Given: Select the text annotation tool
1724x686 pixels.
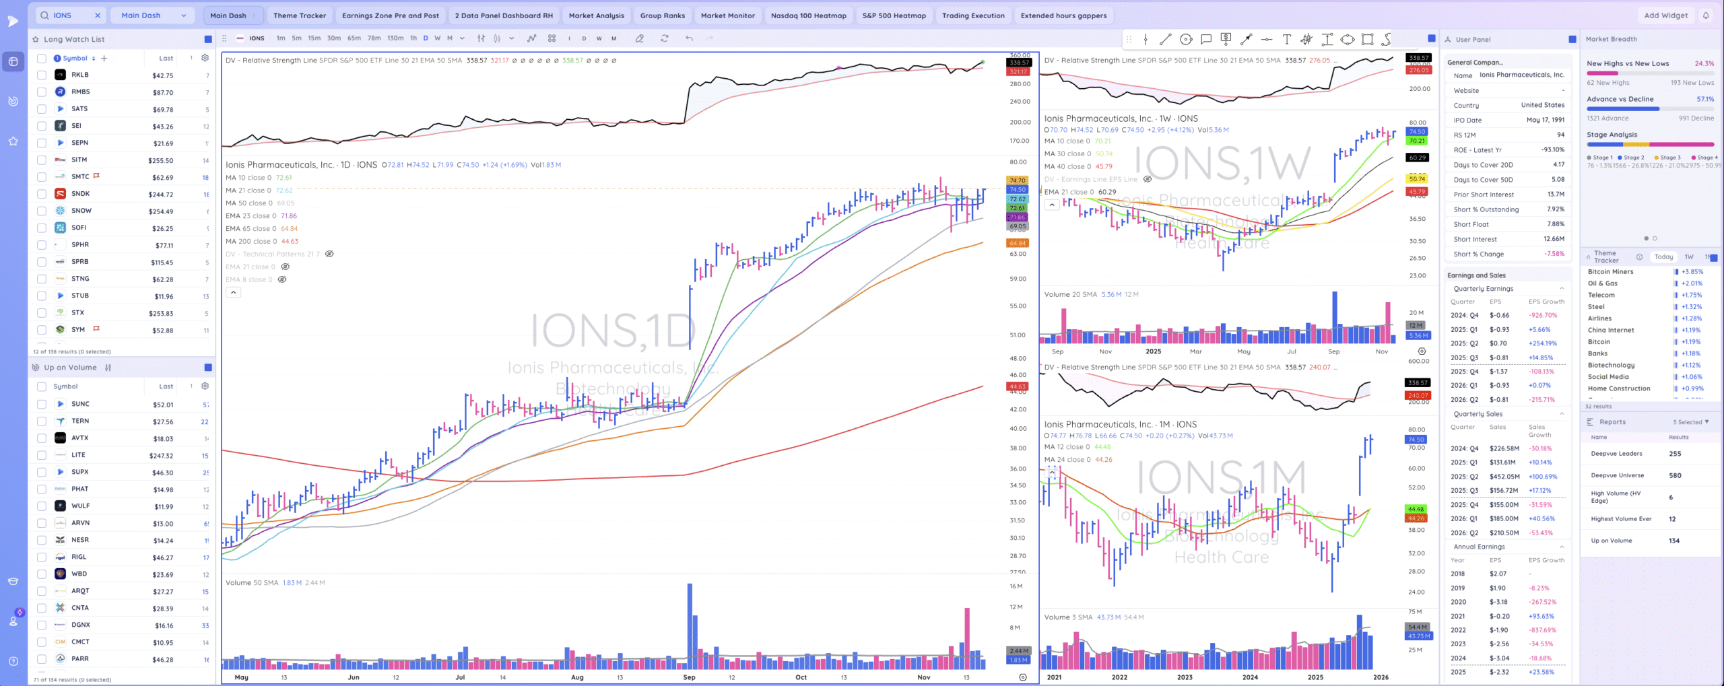Looking at the screenshot, I should [1286, 40].
